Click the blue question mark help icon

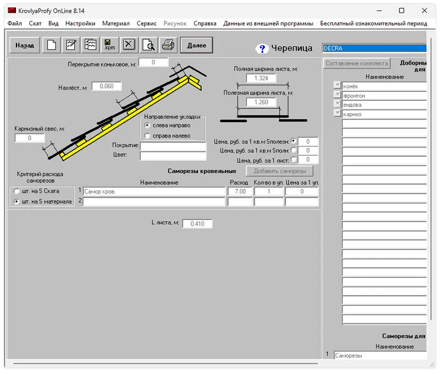coord(262,49)
